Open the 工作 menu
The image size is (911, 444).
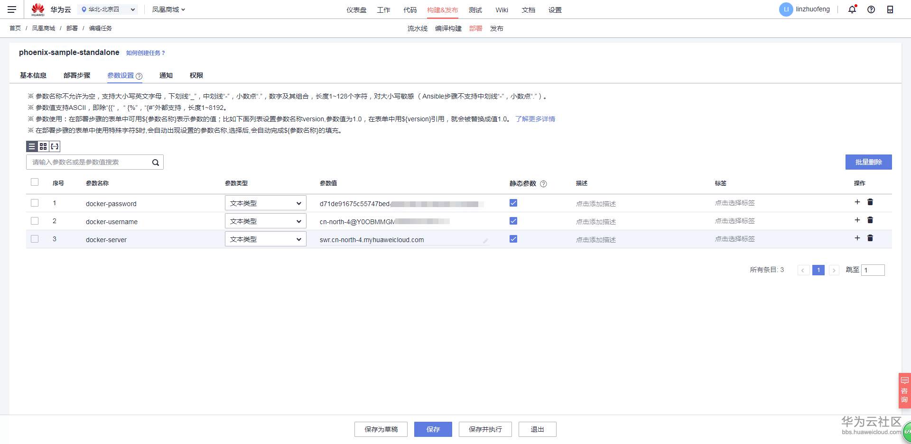tap(383, 10)
